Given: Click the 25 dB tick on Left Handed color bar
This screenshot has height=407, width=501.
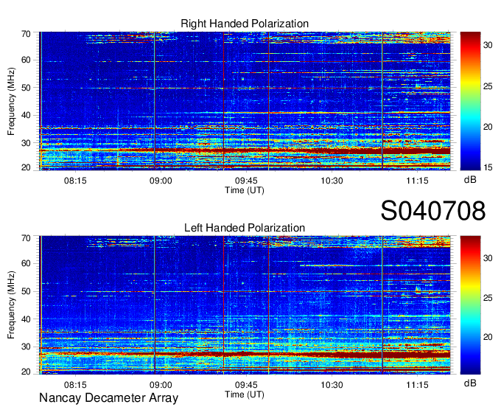Looking at the screenshot, I should click(488, 298).
